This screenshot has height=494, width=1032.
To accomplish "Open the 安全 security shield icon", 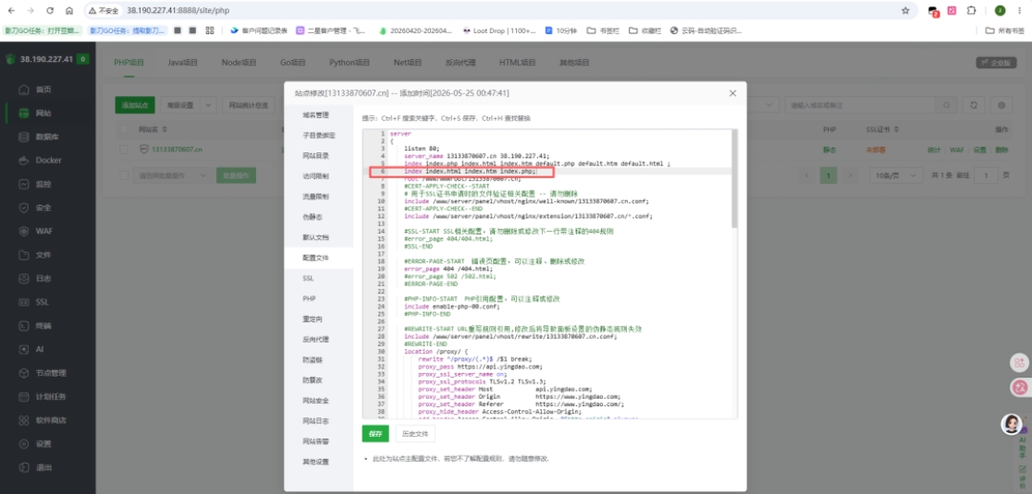I will [x=24, y=208].
